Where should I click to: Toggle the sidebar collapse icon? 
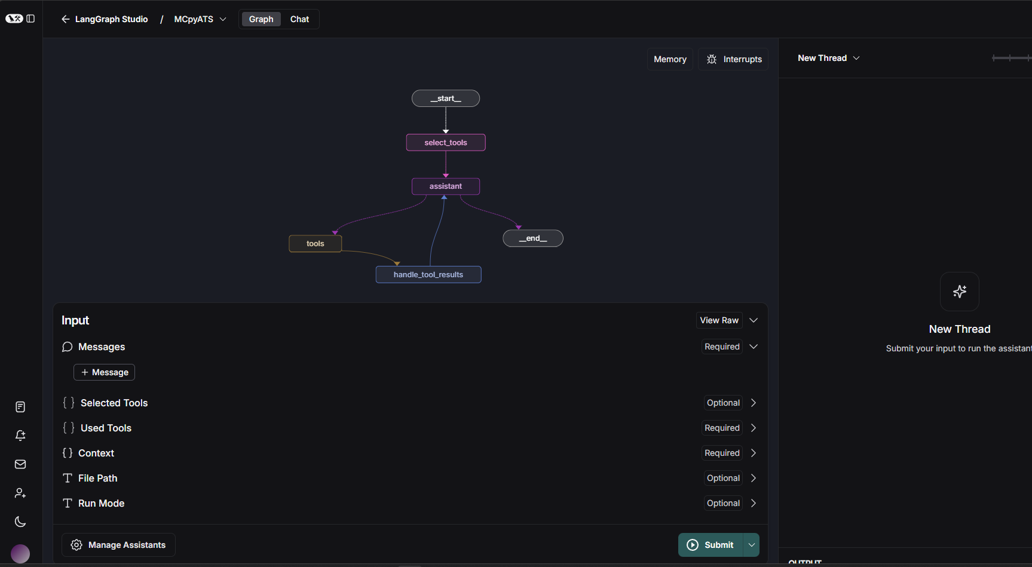coord(30,19)
